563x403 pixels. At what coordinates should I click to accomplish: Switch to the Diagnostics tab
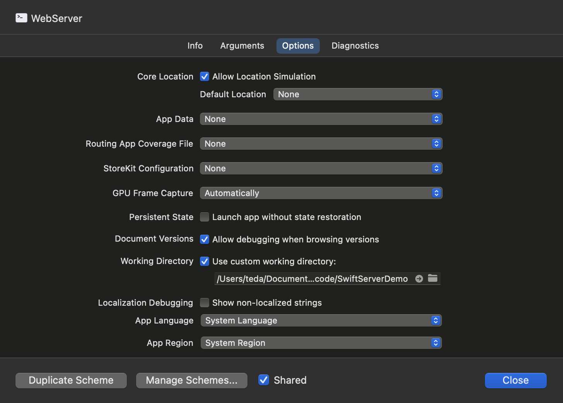pos(355,46)
